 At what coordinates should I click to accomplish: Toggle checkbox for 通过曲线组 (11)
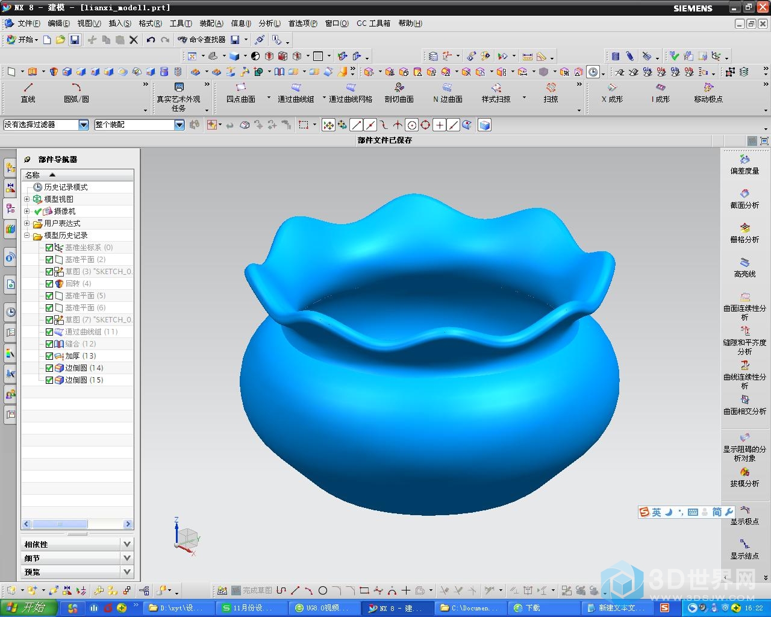pyautogui.click(x=49, y=332)
